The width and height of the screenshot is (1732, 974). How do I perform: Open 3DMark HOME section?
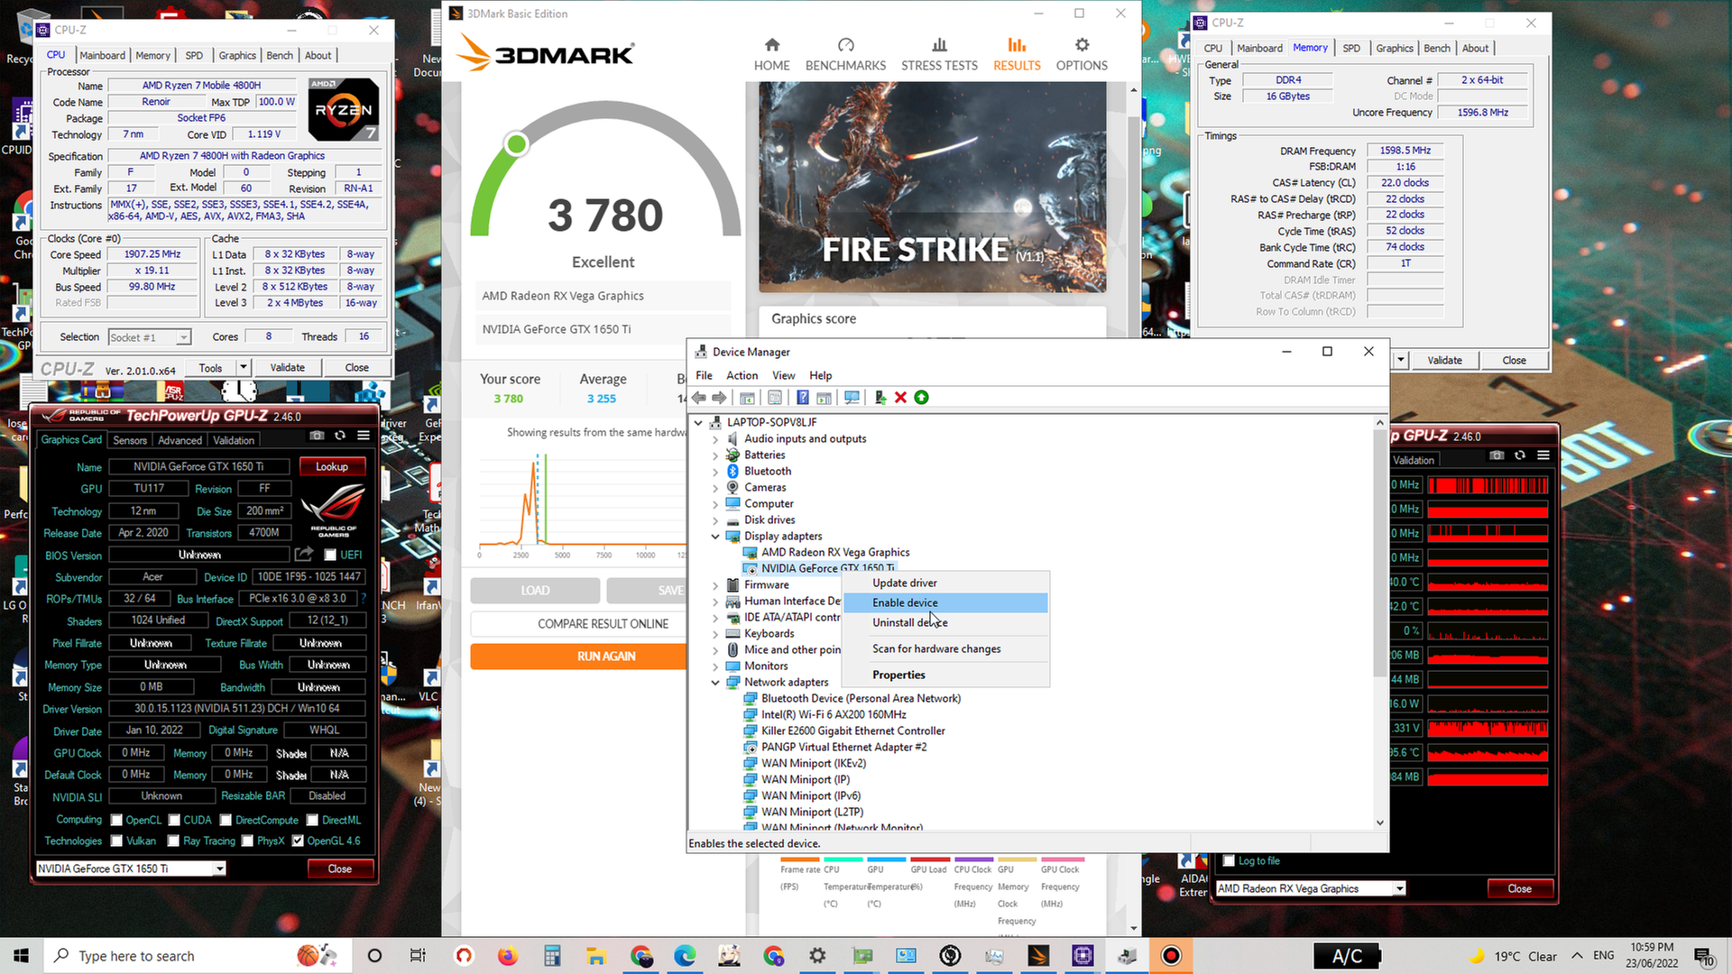771,55
